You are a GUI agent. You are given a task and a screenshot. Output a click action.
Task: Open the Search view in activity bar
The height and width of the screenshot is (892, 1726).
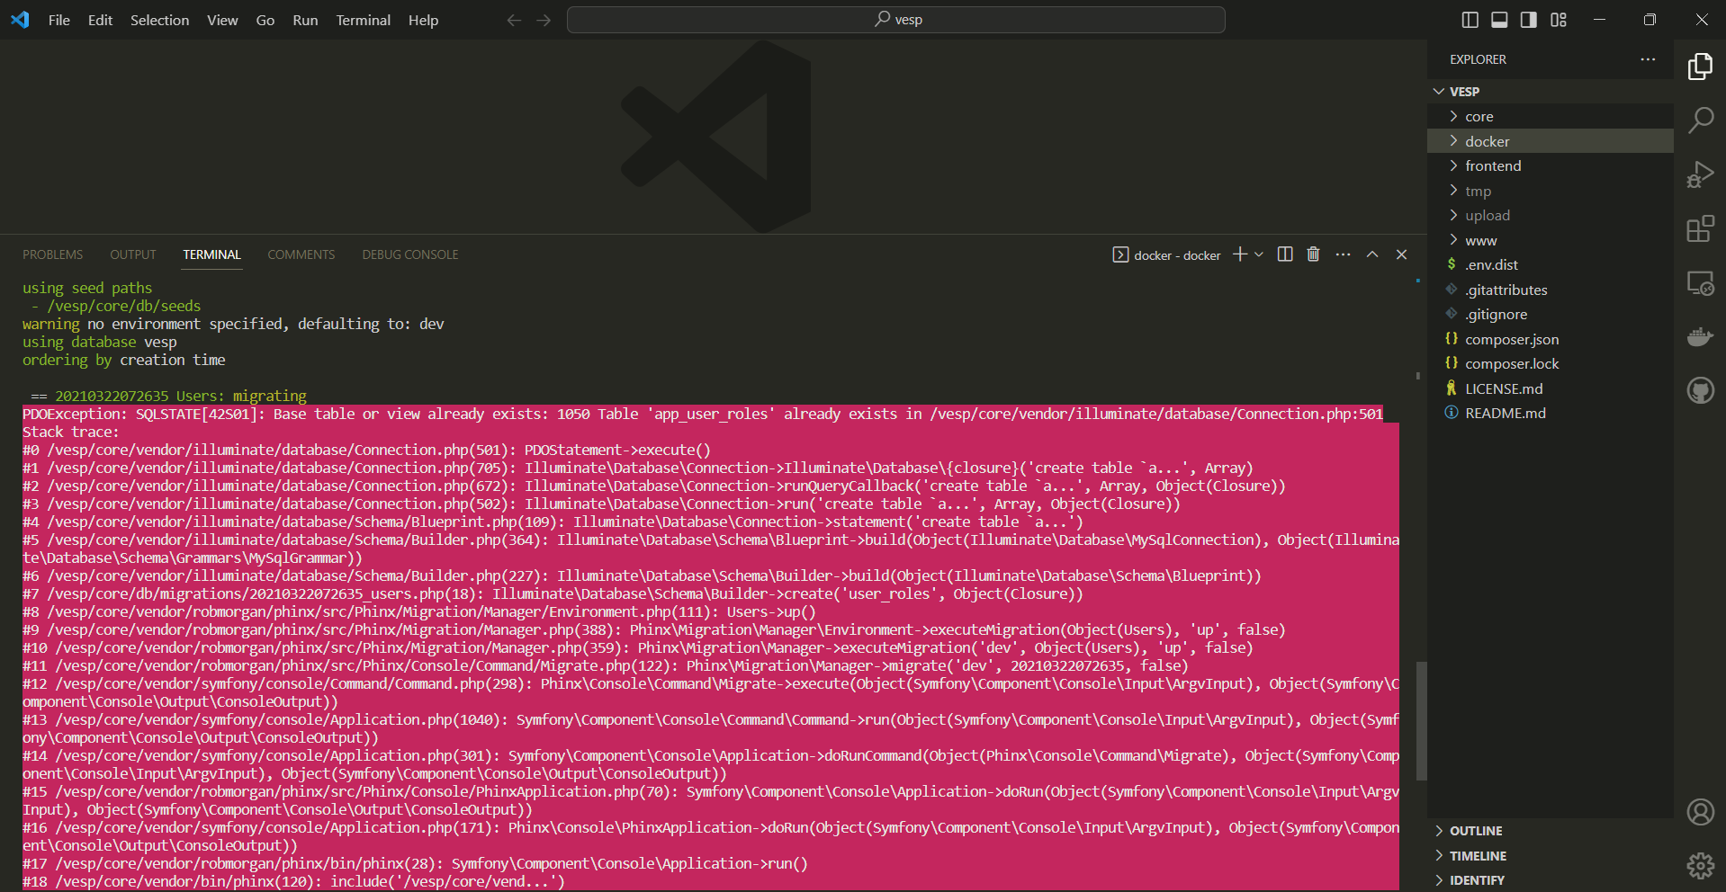click(x=1700, y=120)
